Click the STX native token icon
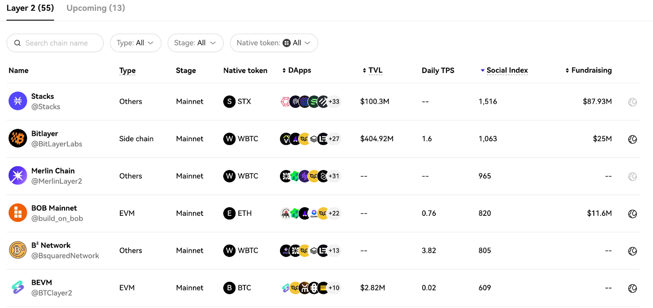This screenshot has width=653, height=308. [229, 102]
